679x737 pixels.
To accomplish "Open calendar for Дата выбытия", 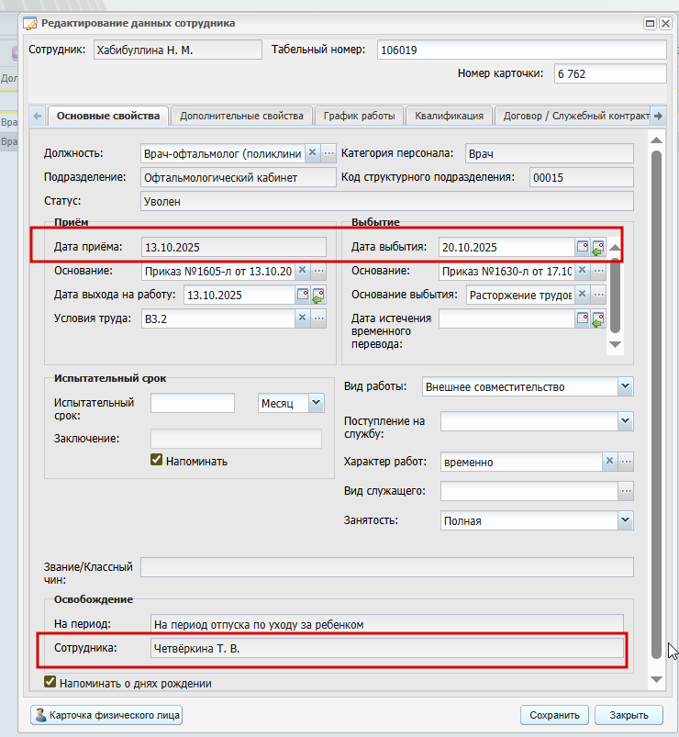I will pyautogui.click(x=583, y=247).
